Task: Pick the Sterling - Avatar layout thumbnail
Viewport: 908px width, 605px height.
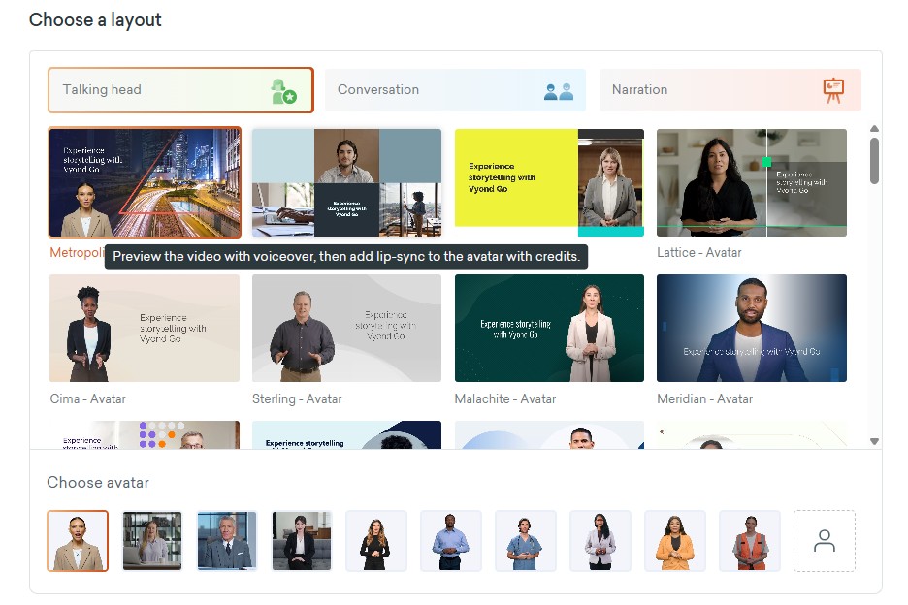Action: (x=346, y=328)
